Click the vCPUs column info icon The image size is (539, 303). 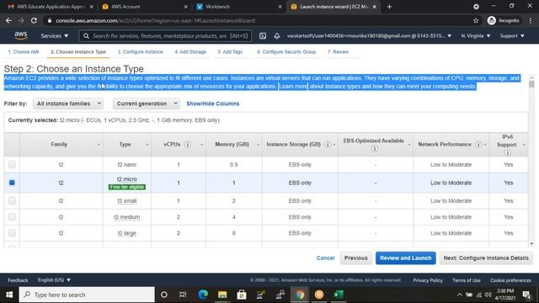[187, 144]
